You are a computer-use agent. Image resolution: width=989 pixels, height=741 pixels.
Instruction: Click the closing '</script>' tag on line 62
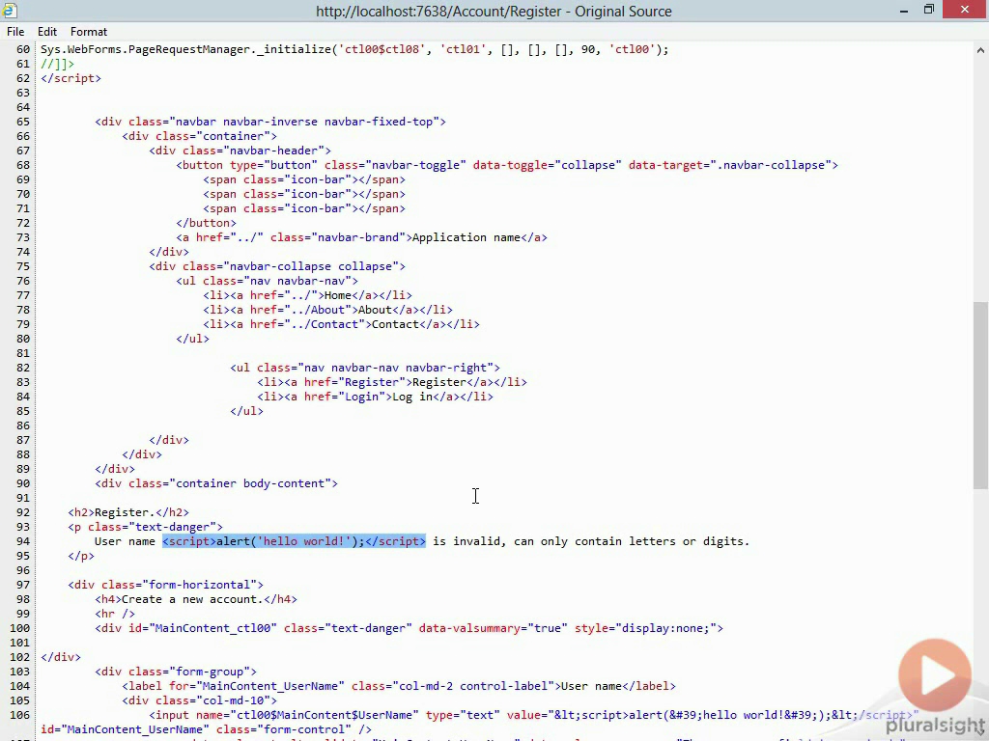click(x=71, y=78)
